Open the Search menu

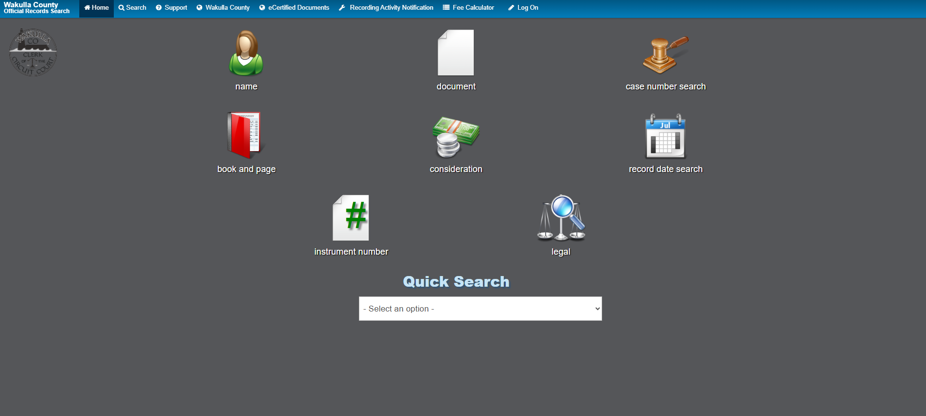coord(132,8)
